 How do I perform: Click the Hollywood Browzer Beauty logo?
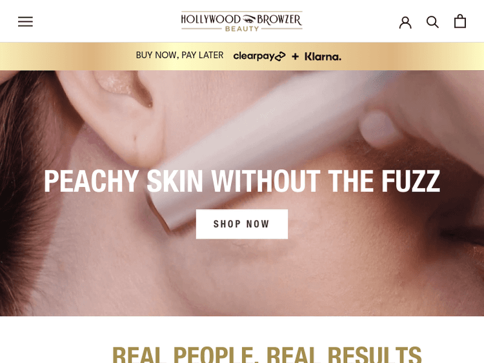[x=242, y=21]
